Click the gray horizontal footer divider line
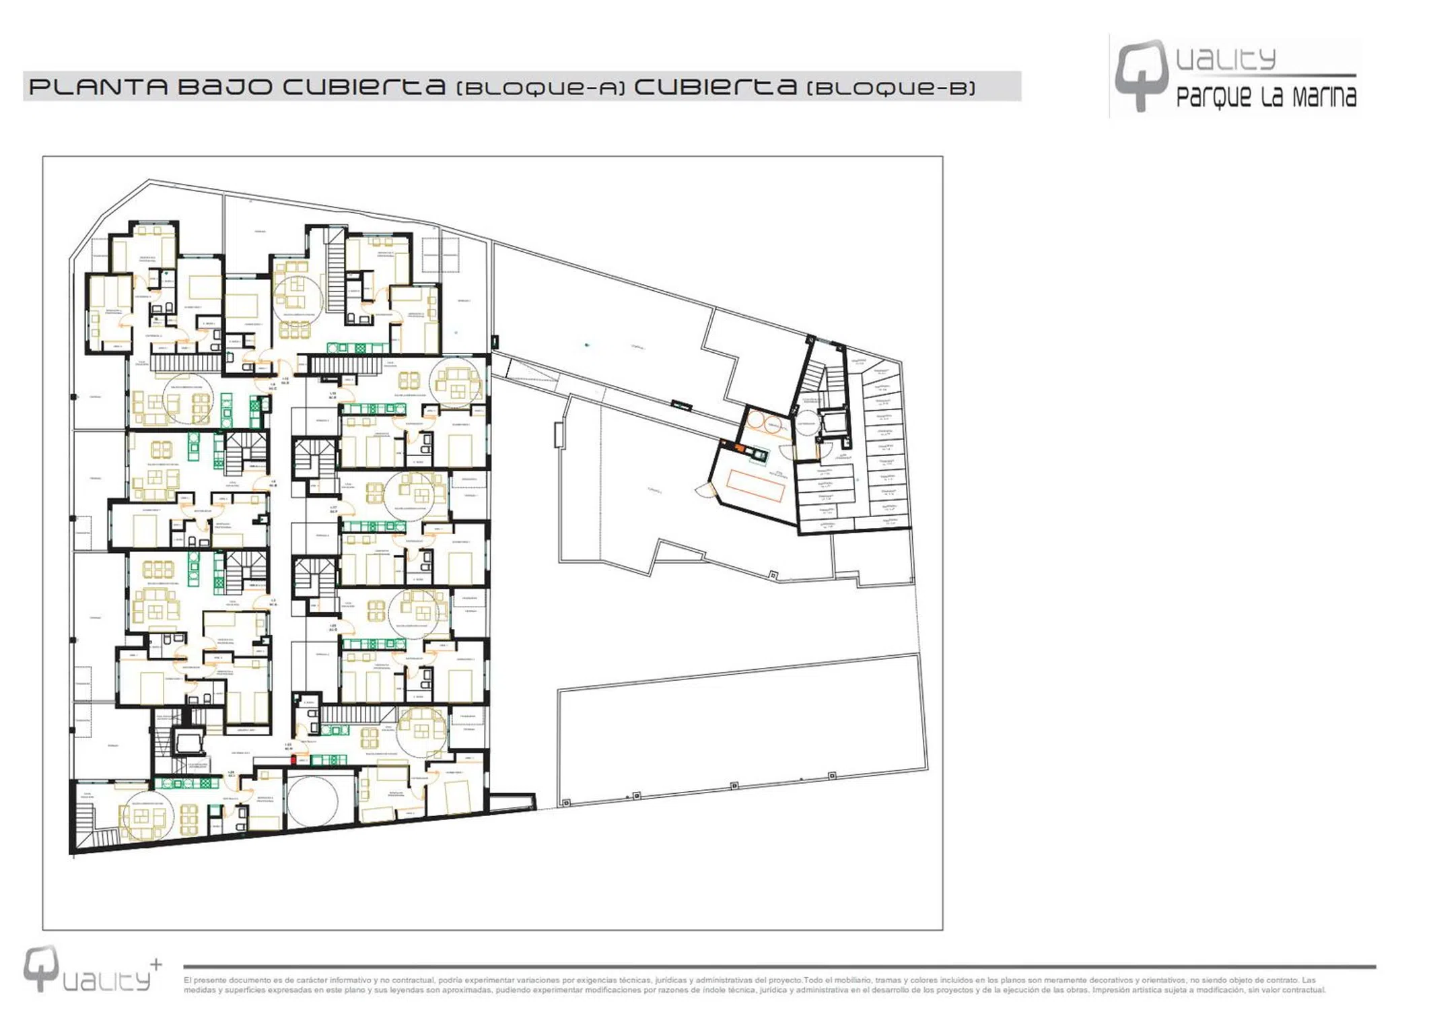Viewport: 1429px width, 1010px height. point(779,967)
